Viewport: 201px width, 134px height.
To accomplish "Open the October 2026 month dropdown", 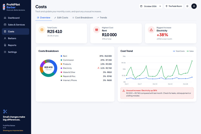I will pyautogui.click(x=151, y=6).
